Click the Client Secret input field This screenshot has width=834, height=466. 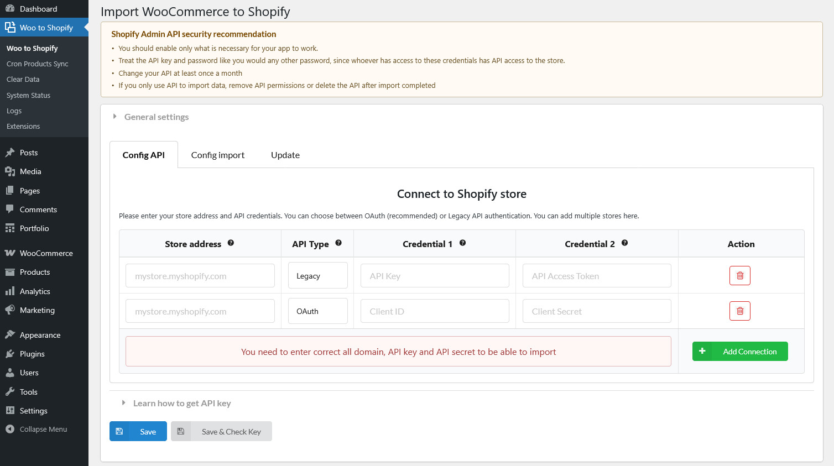[x=596, y=311]
